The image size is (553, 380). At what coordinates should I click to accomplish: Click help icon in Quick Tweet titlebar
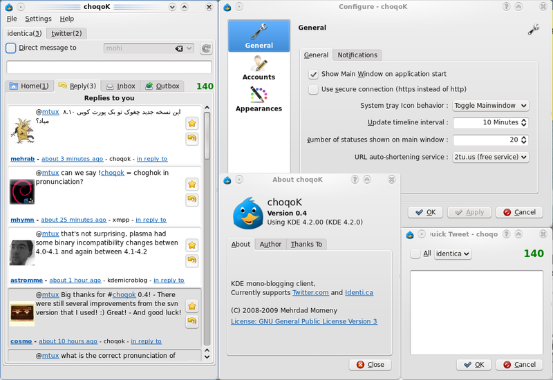[x=507, y=234]
